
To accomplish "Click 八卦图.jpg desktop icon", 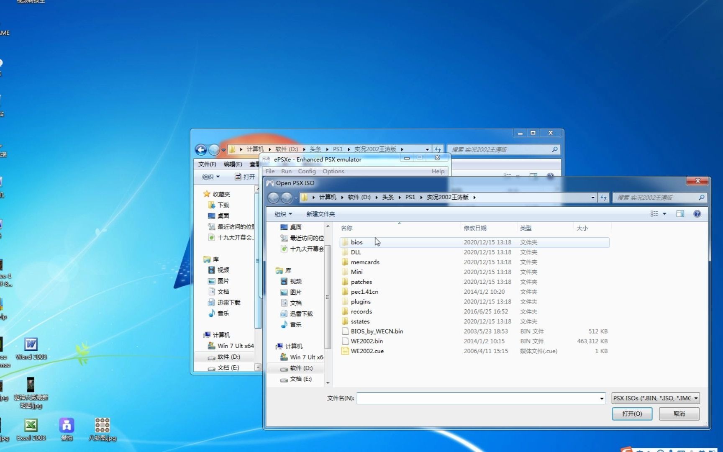I will 103,430.
